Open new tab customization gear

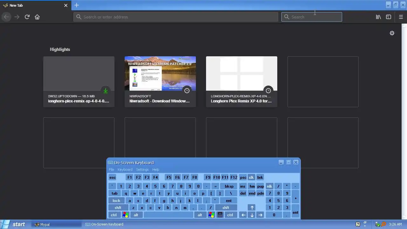[392, 33]
